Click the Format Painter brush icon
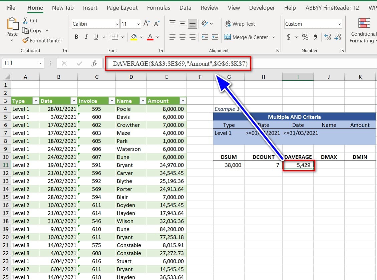Image resolution: width=377 pixels, height=280 pixels. pos(25,40)
